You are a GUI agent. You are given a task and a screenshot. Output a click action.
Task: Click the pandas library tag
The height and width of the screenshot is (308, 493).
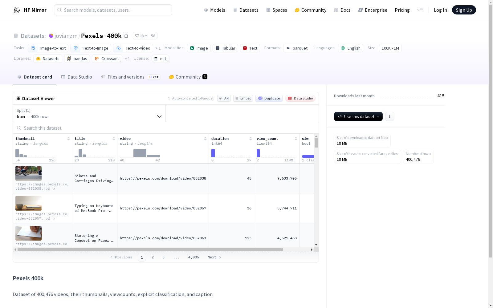pos(77,59)
